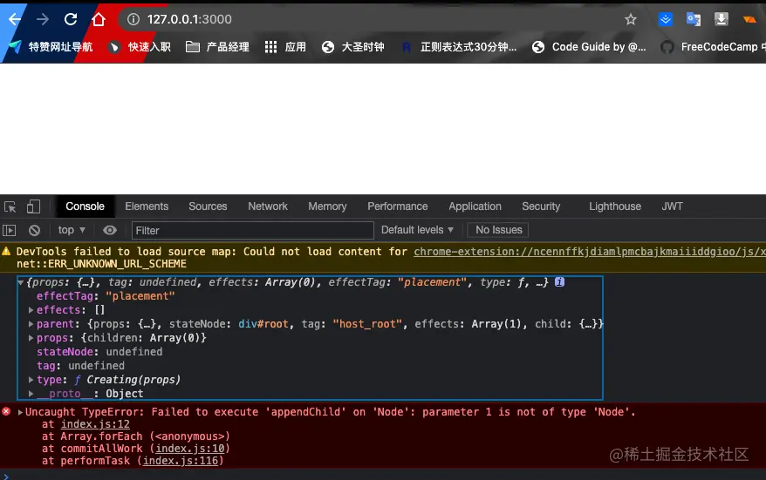Toggle the live expression eye icon

coord(110,230)
